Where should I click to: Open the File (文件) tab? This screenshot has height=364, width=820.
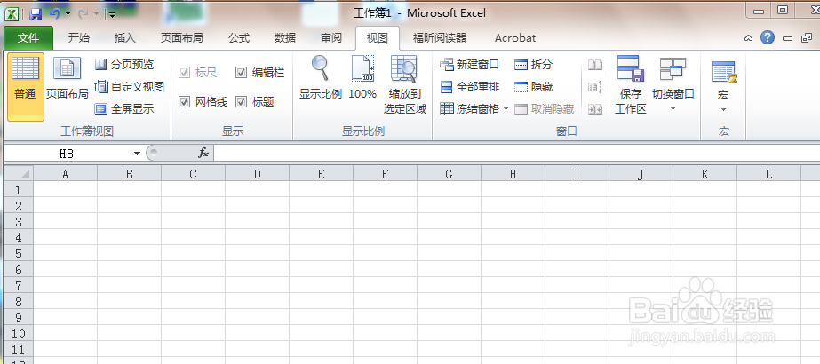(x=28, y=37)
